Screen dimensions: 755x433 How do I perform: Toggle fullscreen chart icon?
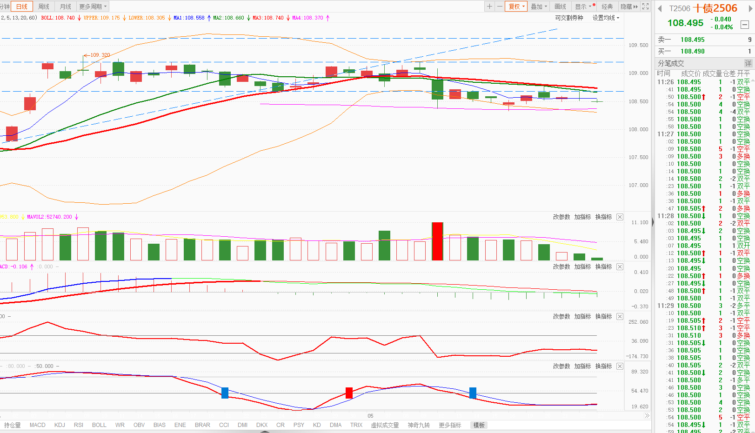(645, 7)
